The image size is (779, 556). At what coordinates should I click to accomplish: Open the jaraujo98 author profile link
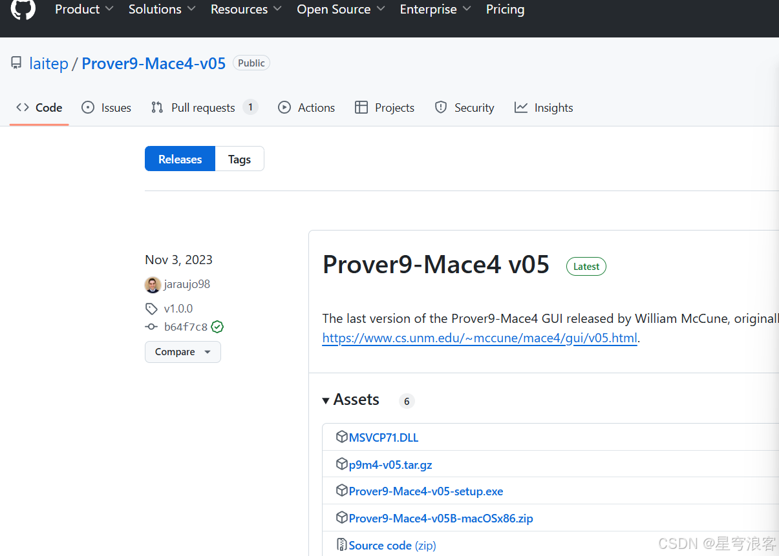(x=187, y=285)
